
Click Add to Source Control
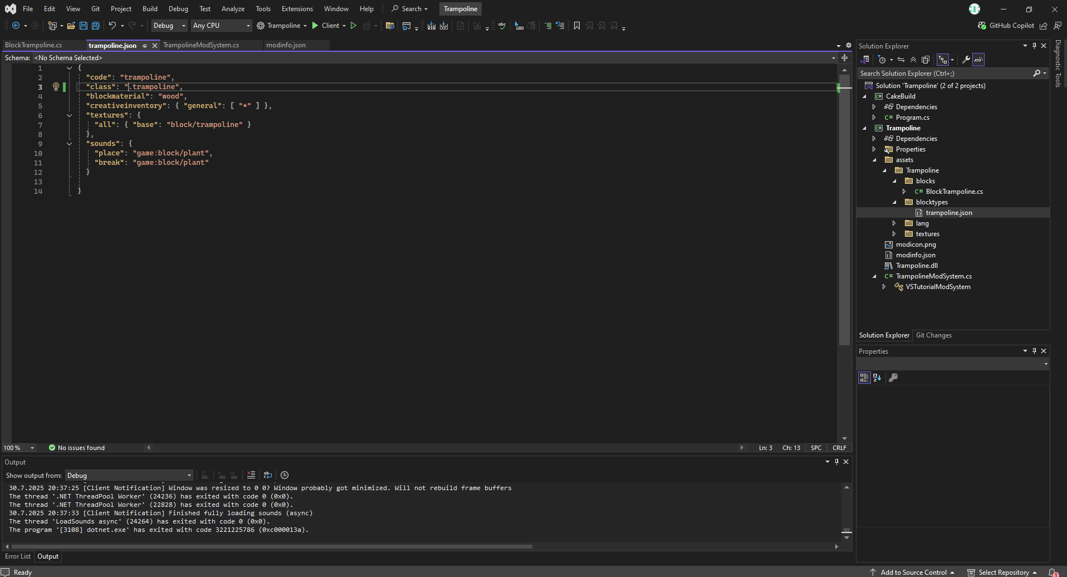tap(913, 573)
